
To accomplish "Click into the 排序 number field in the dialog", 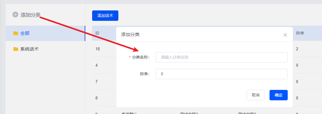I will 222,74.
